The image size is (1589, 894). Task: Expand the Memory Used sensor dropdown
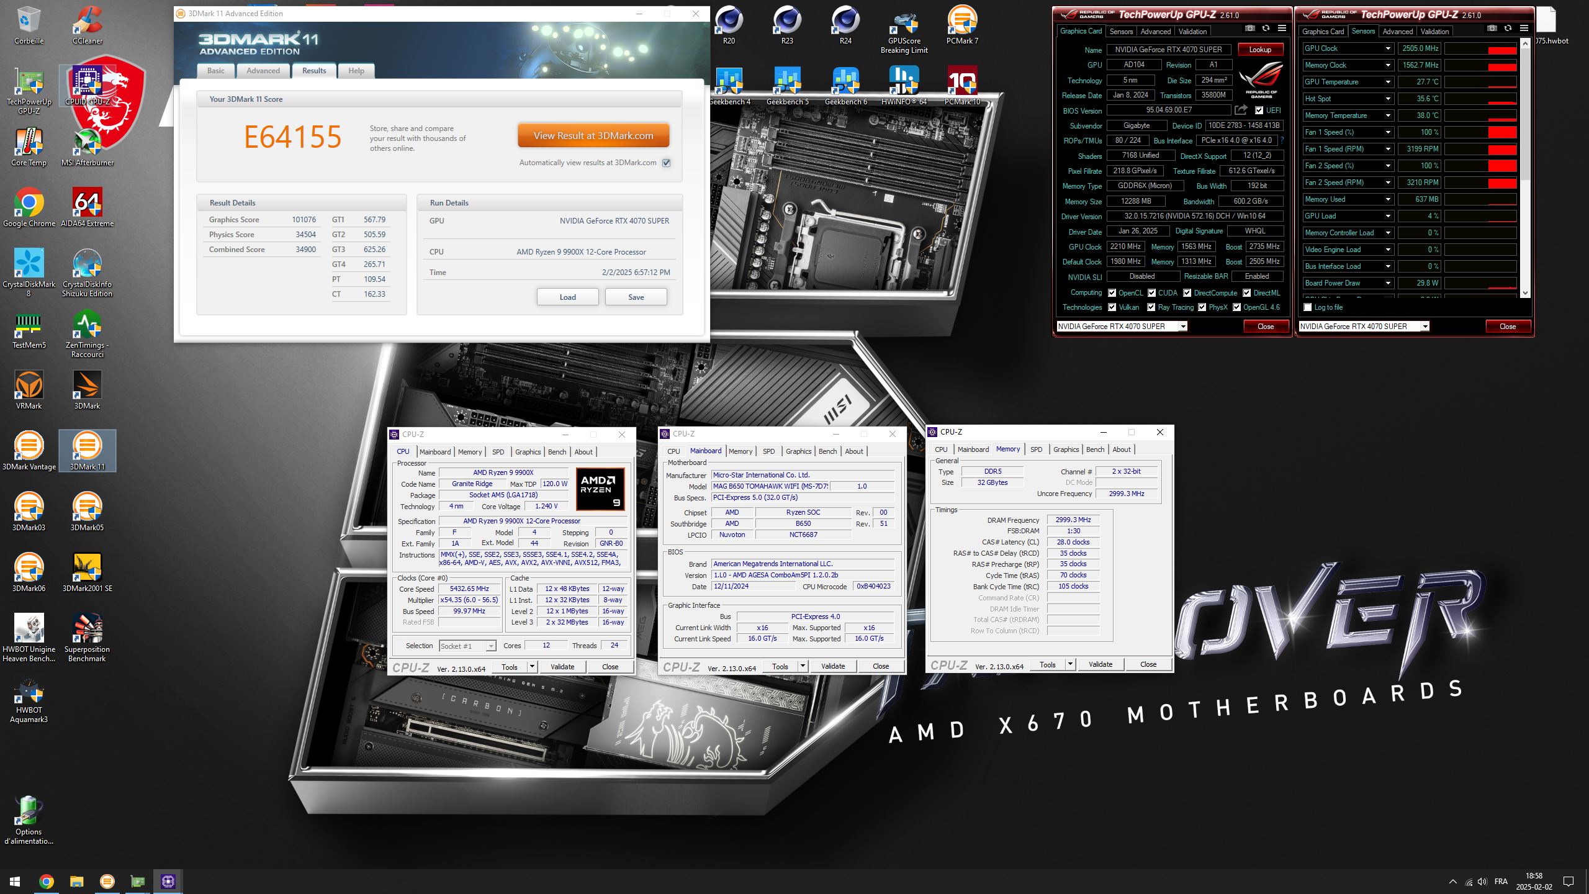1388,199
